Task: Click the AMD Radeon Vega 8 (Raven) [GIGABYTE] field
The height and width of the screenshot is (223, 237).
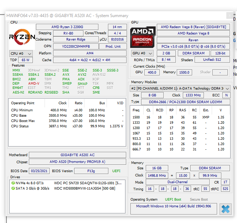Action: tap(193, 27)
